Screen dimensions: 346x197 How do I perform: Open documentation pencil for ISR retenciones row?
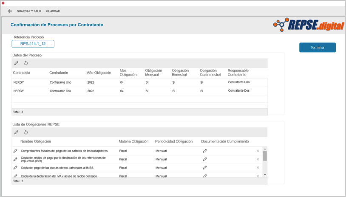click(x=205, y=159)
